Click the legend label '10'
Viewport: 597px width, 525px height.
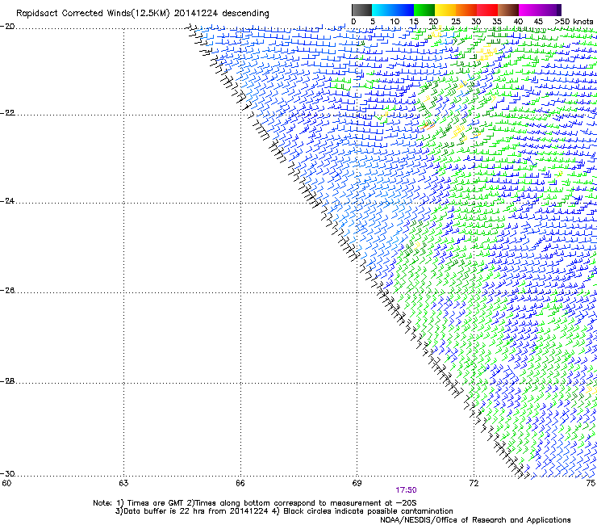[x=395, y=22]
